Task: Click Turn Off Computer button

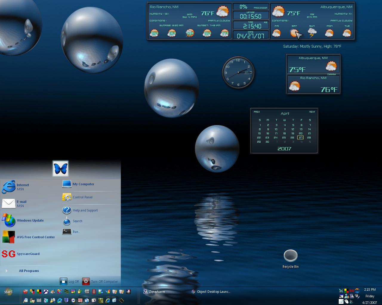Action: point(100,281)
